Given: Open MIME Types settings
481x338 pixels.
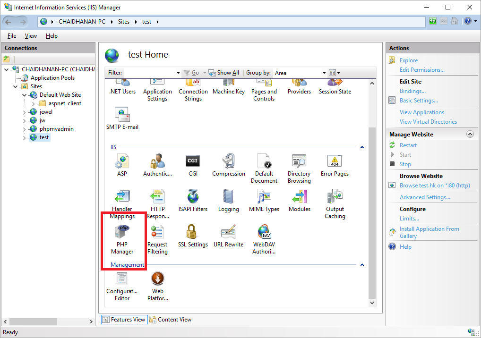Looking at the screenshot, I should click(x=264, y=201).
